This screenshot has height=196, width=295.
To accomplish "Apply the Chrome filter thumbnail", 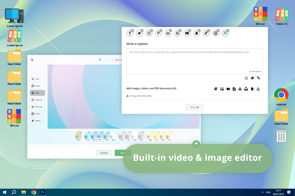I will [x=88, y=136].
